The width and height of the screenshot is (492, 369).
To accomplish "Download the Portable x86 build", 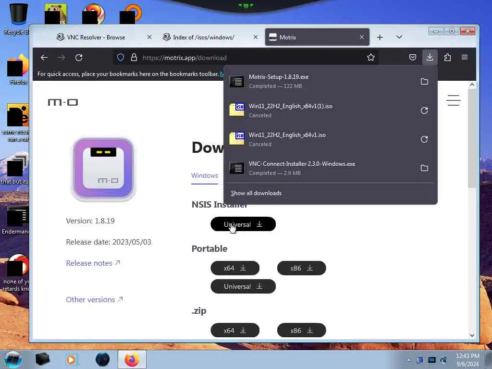I will click(302, 268).
